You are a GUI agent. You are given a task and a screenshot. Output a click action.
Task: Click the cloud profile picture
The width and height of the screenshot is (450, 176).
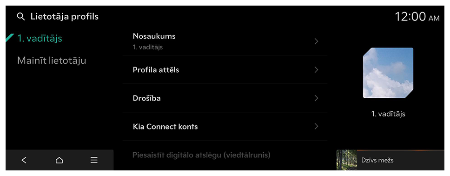pos(388,73)
